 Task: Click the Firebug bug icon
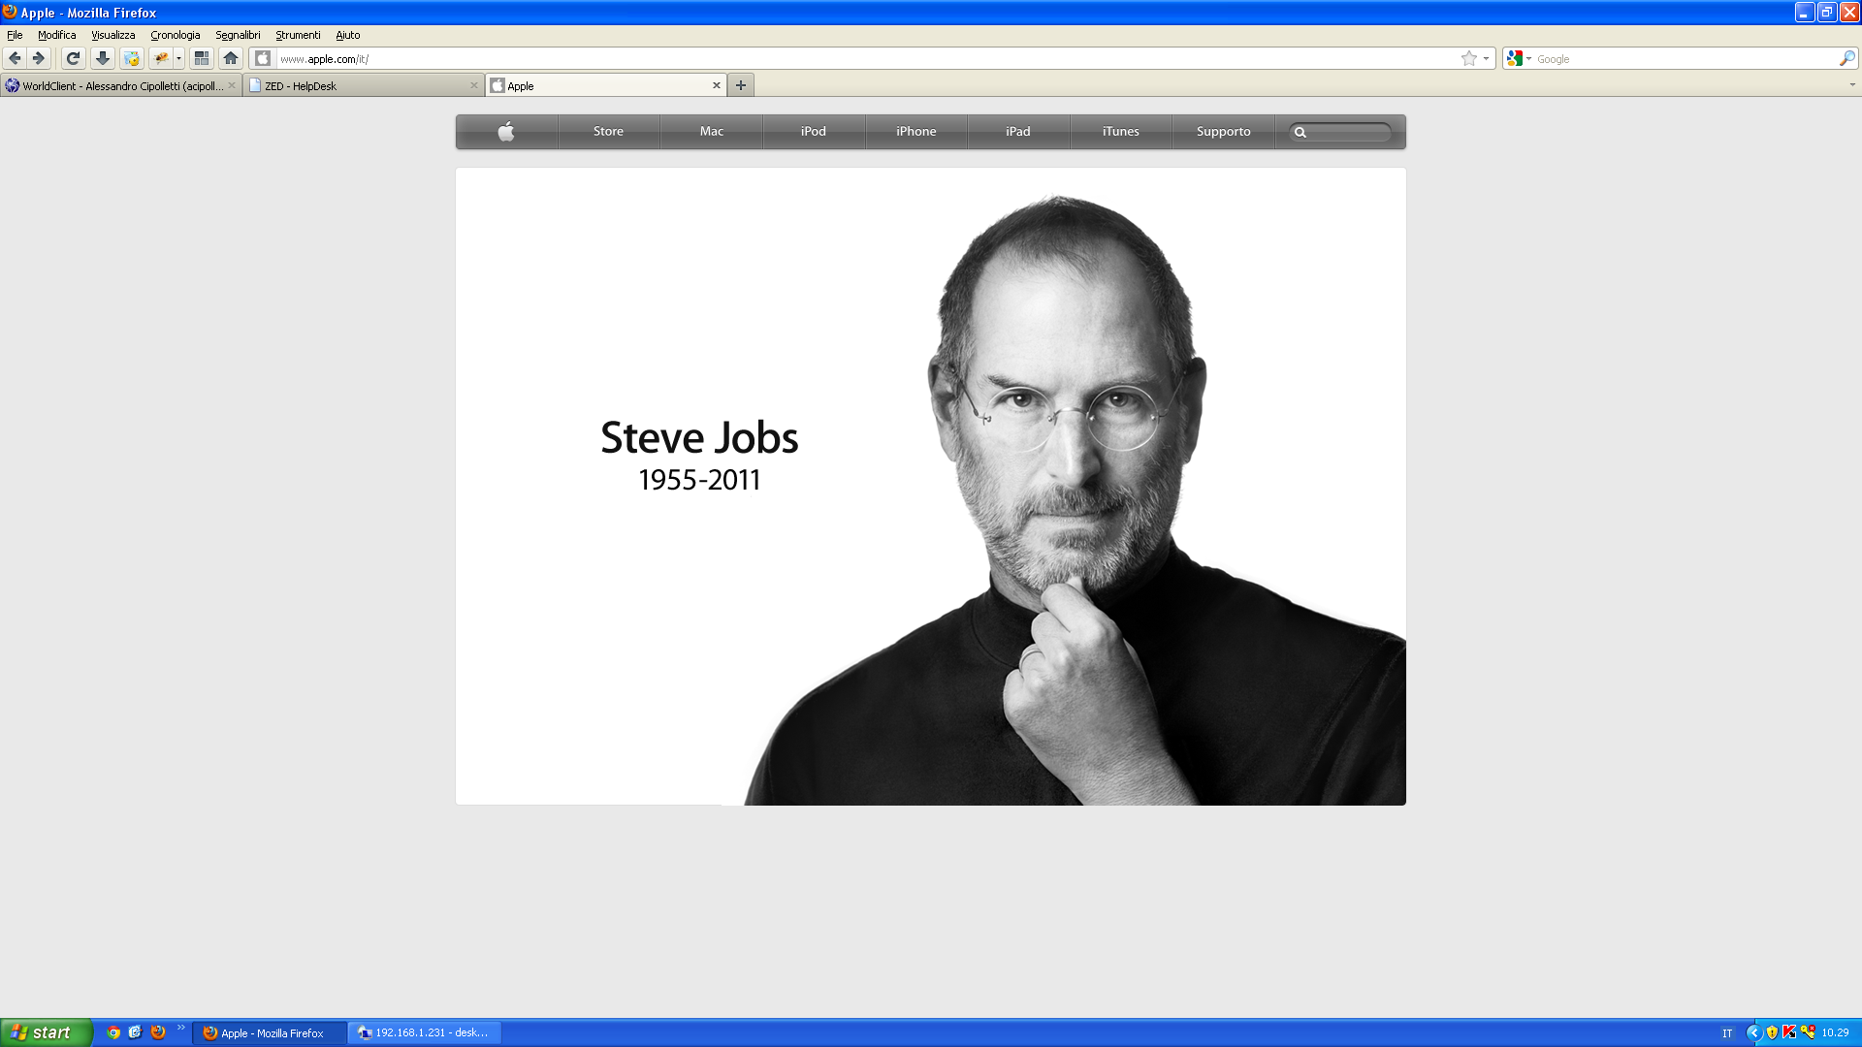[161, 58]
